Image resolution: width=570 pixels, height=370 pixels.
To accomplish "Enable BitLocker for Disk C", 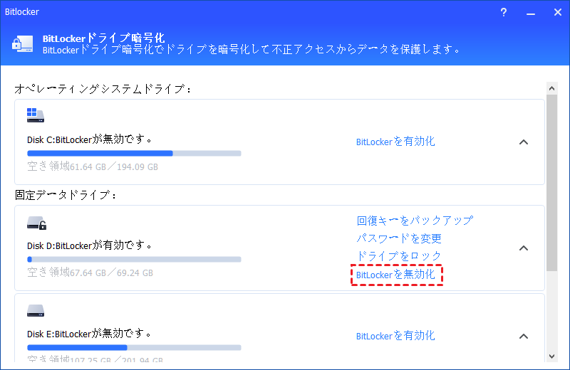I will pyautogui.click(x=395, y=142).
